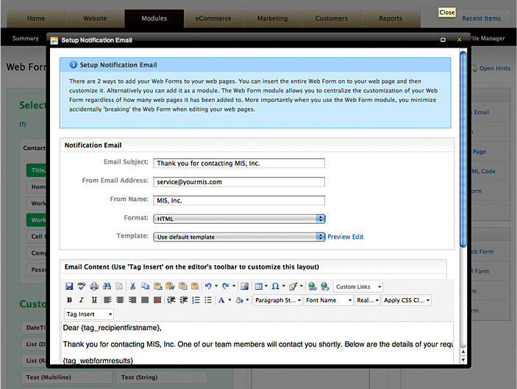The image size is (517, 389).
Task: Open the Custom Links dropdown
Action: tap(358, 287)
